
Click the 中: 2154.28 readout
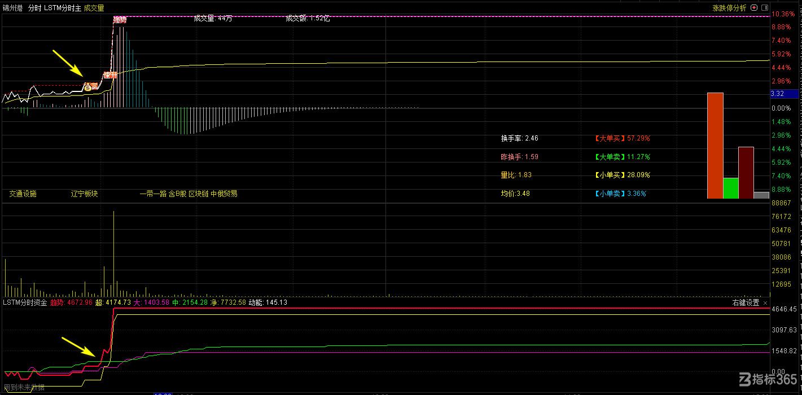tap(190, 303)
